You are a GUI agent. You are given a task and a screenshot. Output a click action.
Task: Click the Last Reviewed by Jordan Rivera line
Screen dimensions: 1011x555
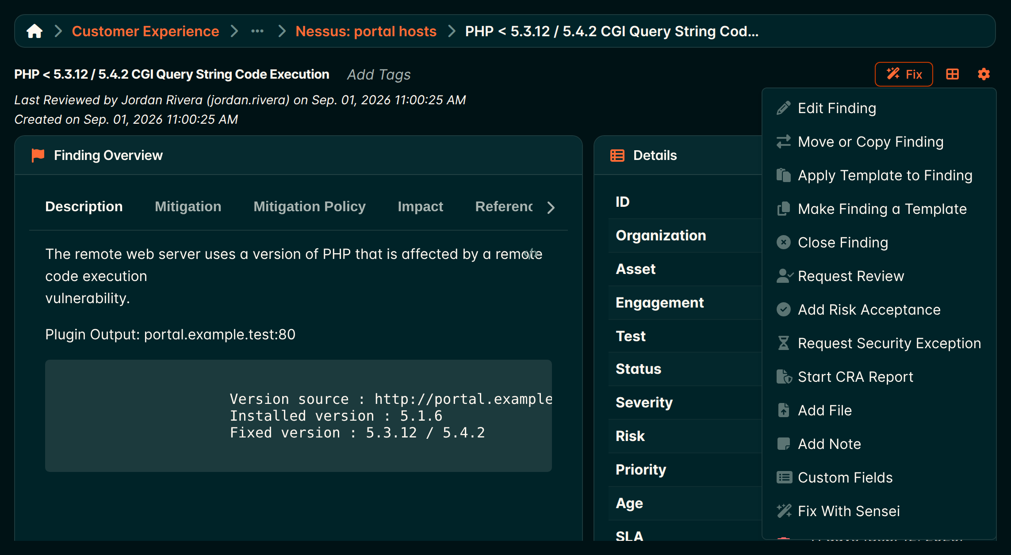[240, 100]
